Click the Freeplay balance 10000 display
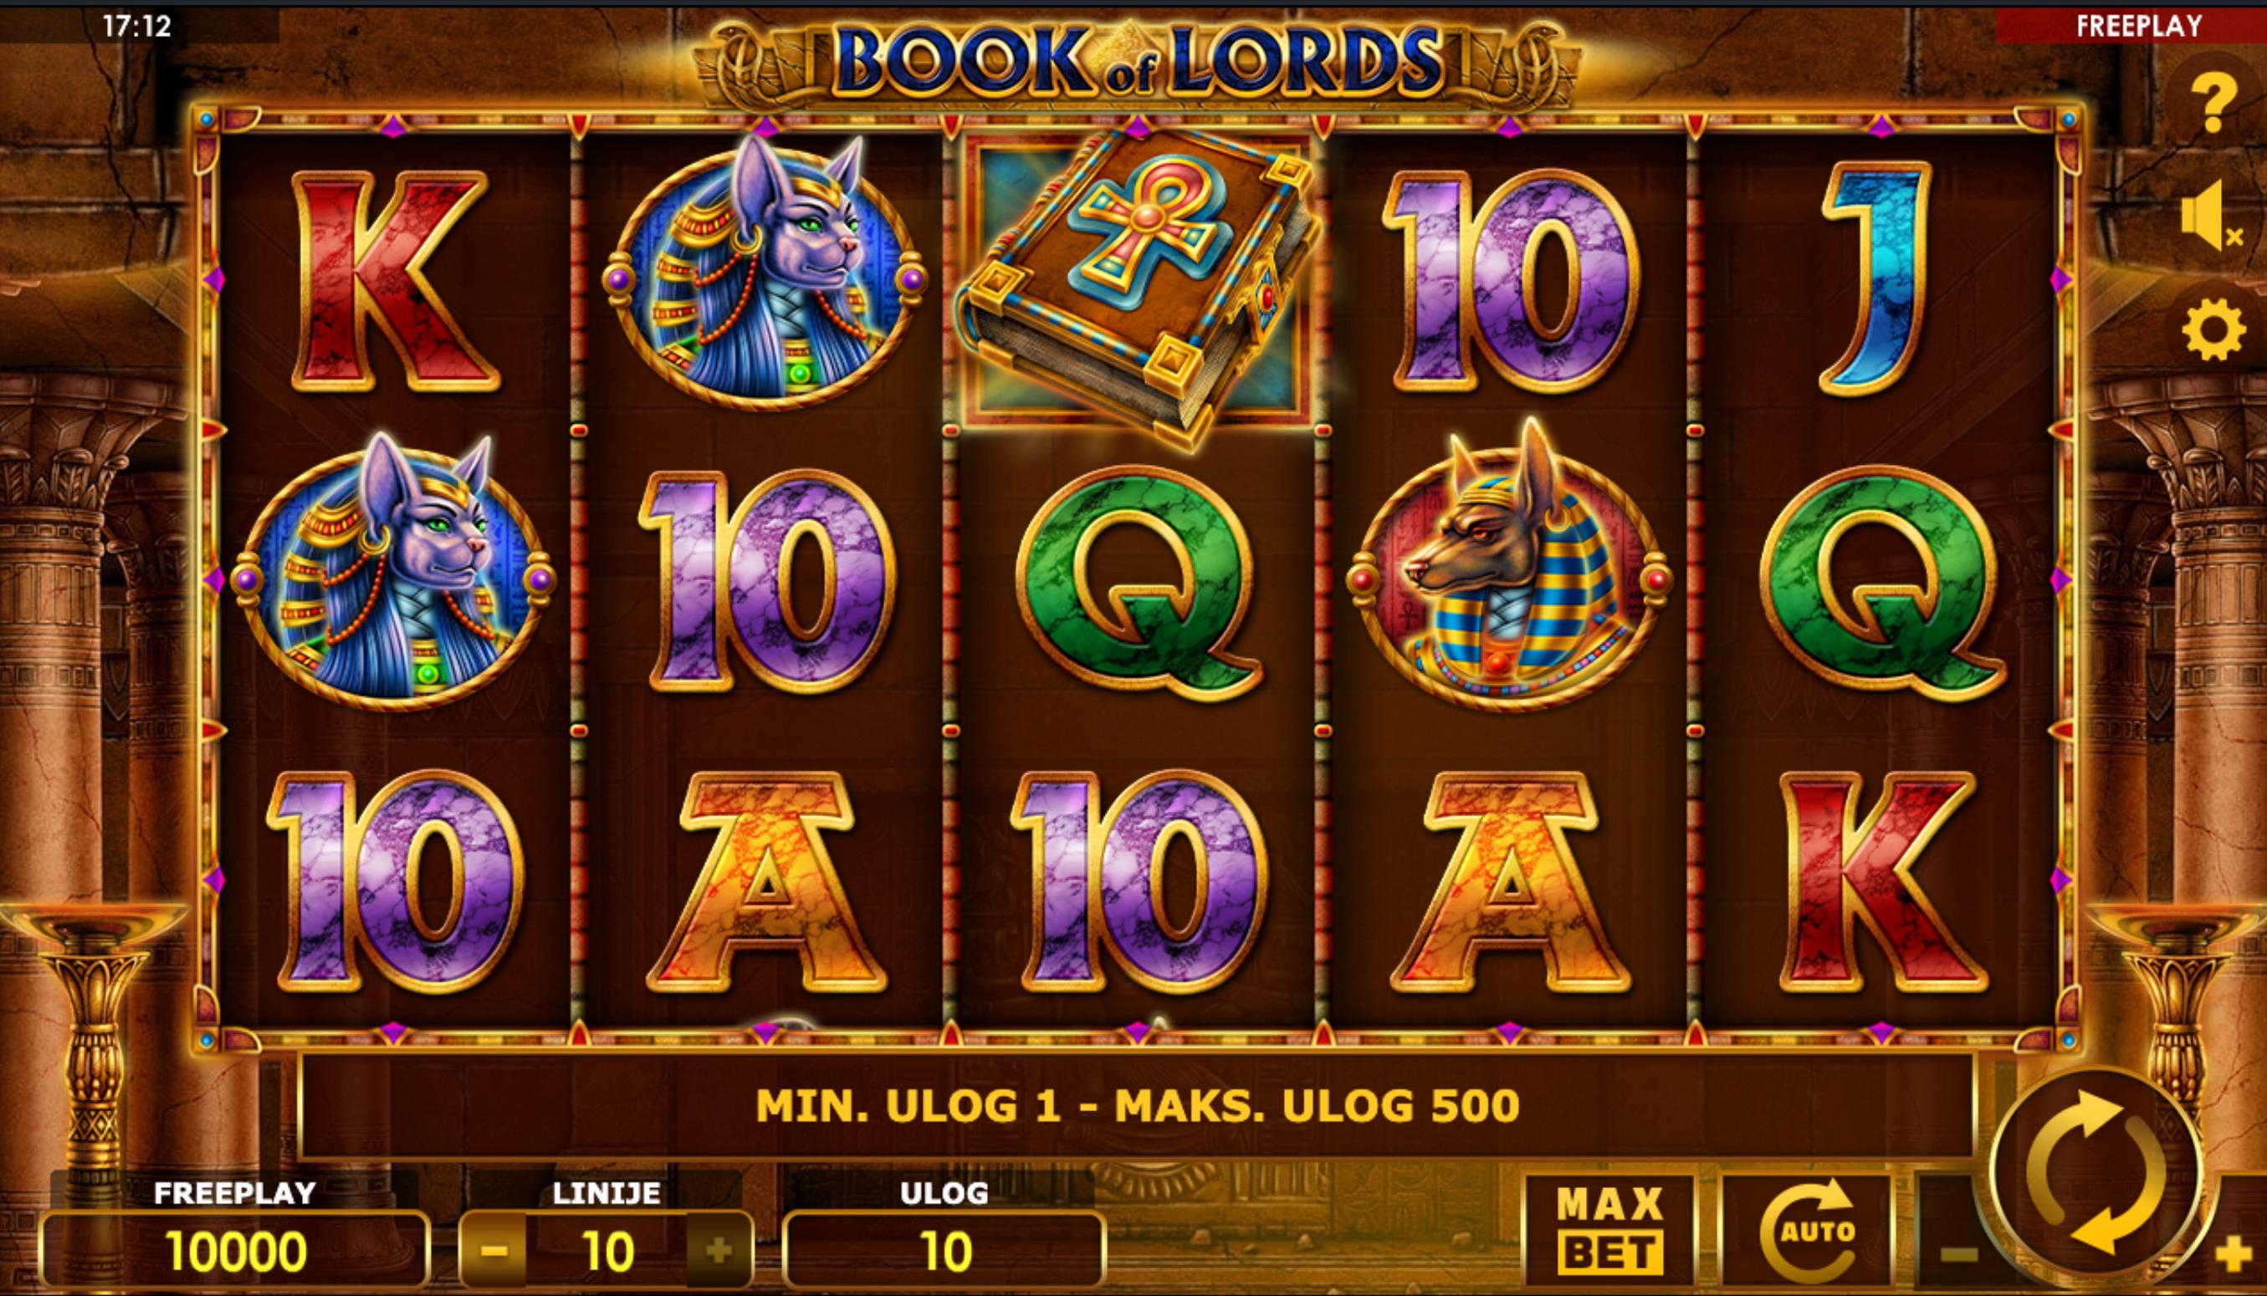The width and height of the screenshot is (2267, 1296). coord(236,1251)
